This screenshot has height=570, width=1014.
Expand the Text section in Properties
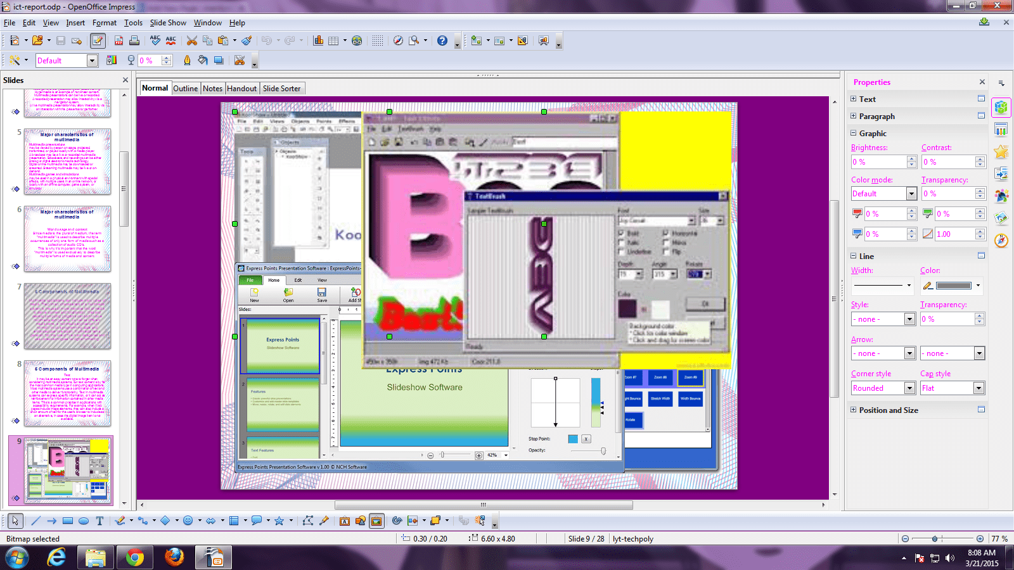click(854, 99)
